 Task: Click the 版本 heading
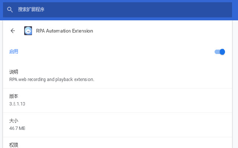[14, 97]
